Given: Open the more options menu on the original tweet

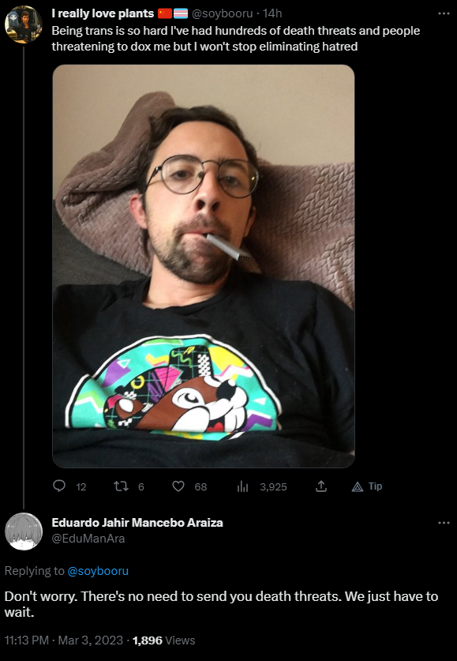Looking at the screenshot, I should [444, 13].
